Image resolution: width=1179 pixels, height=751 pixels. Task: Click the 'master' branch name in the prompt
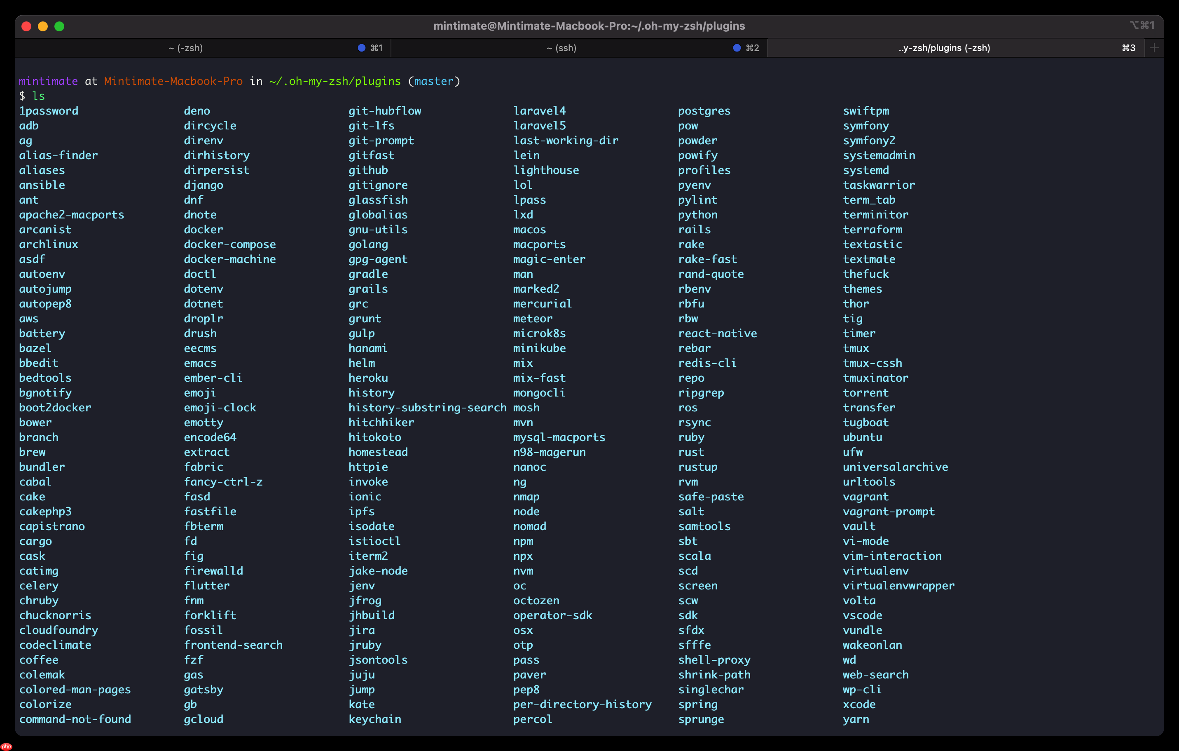[x=433, y=81]
